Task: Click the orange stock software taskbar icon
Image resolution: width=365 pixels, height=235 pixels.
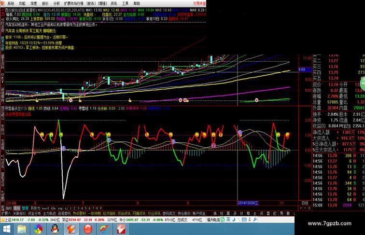Action: tap(71, 229)
